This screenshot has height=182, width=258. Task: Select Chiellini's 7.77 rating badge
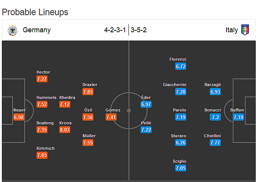(215, 143)
